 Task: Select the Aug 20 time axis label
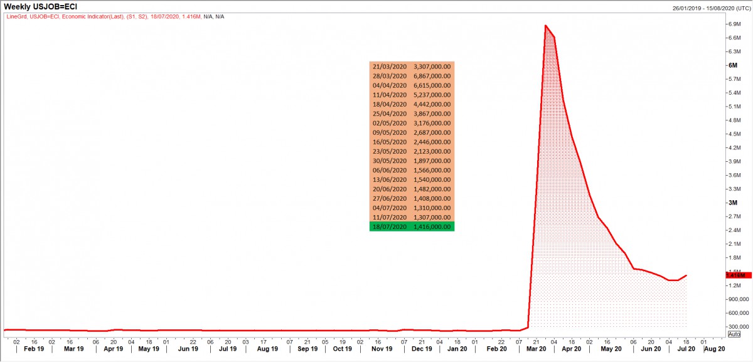pos(715,348)
